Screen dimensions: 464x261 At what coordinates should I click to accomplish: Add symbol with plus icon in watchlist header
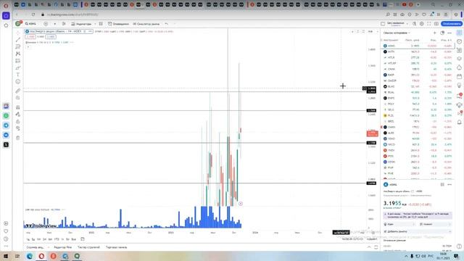click(435, 33)
